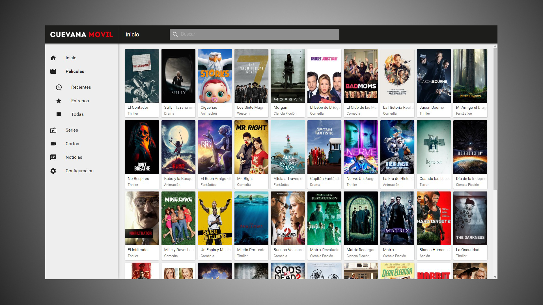
Task: Click the Series TV play icon
Action: click(53, 130)
